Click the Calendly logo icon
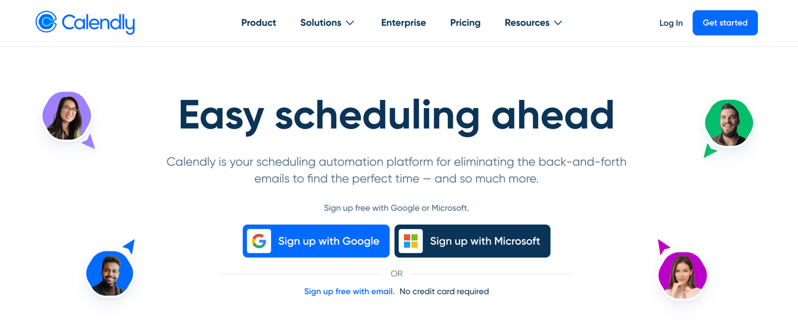The height and width of the screenshot is (329, 798). coord(46,22)
